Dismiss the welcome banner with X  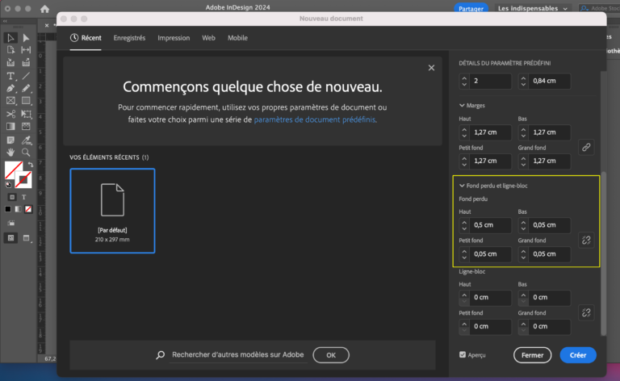[431, 68]
